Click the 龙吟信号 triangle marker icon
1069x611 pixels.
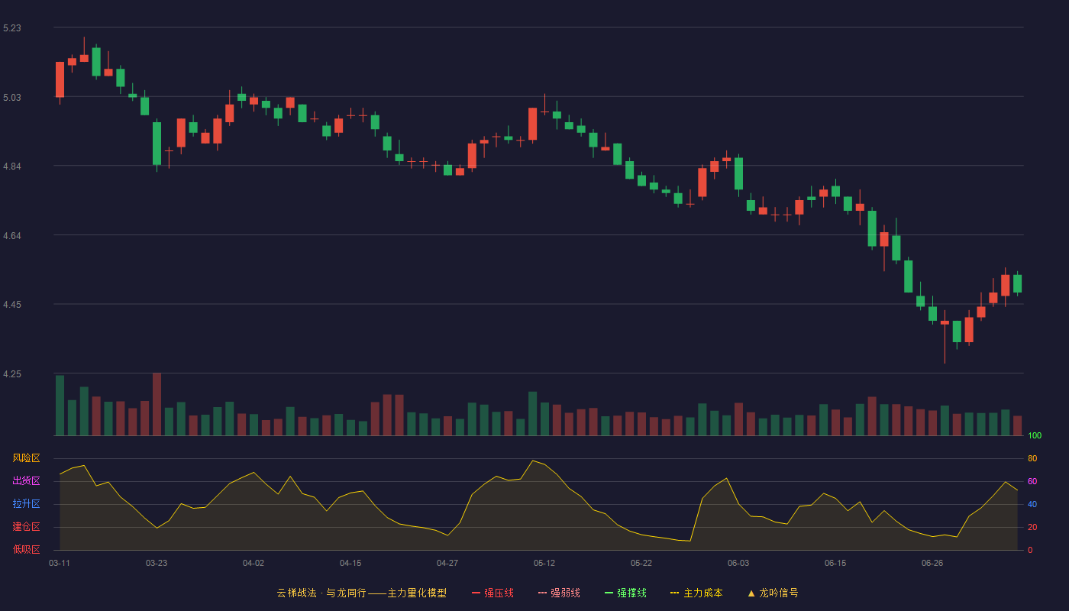751,593
